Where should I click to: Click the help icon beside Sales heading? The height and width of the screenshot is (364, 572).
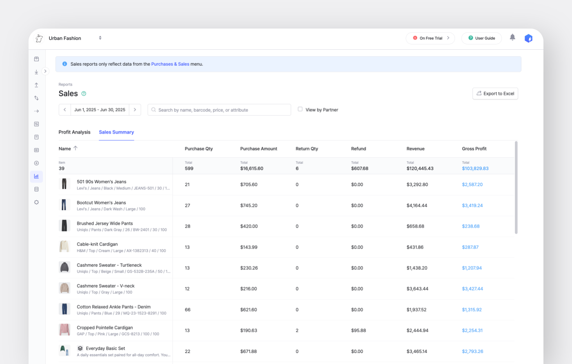[x=84, y=93]
